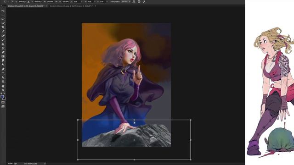This screenshot has height=165, width=294.
Task: Select the Brush tool
Action: pyautogui.click(x=3, y=40)
